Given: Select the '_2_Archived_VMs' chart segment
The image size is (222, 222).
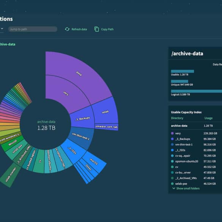Looking at the screenshot, I should point(24,155).
